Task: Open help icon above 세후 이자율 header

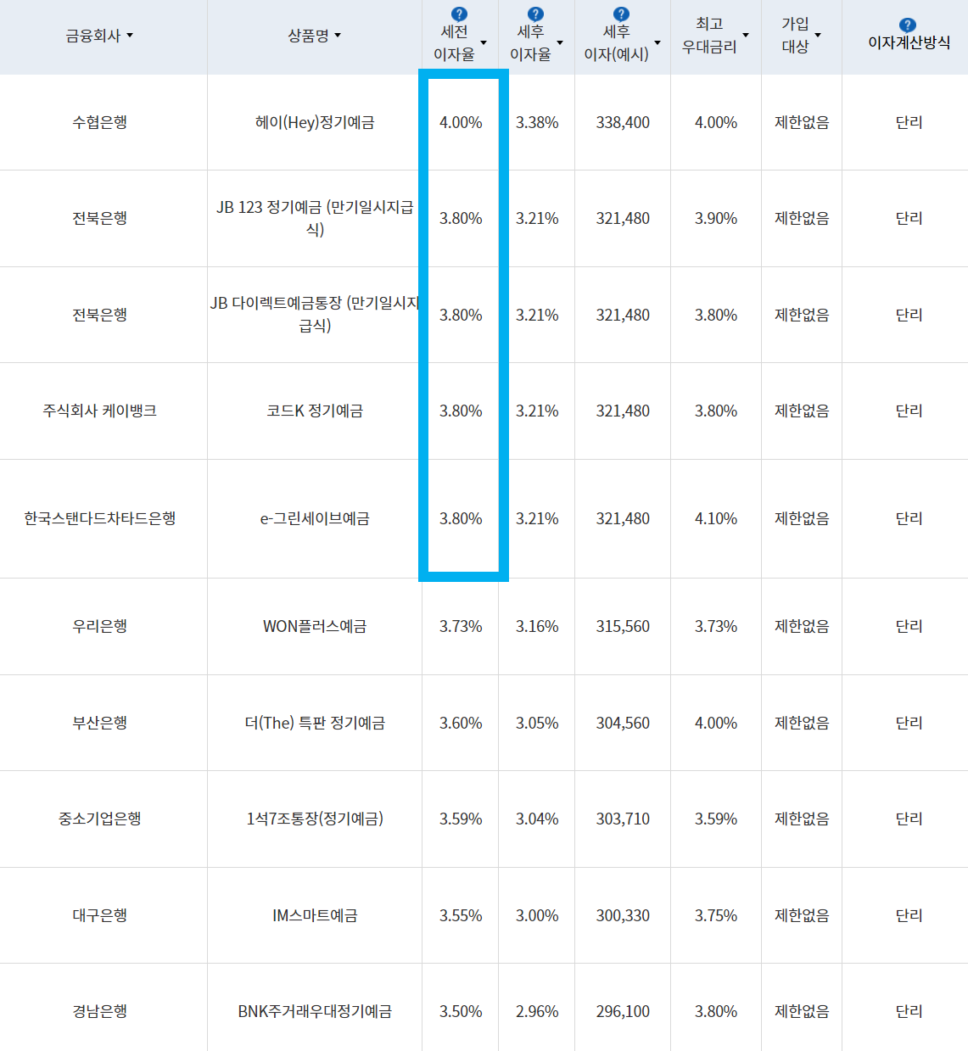Action: (535, 14)
